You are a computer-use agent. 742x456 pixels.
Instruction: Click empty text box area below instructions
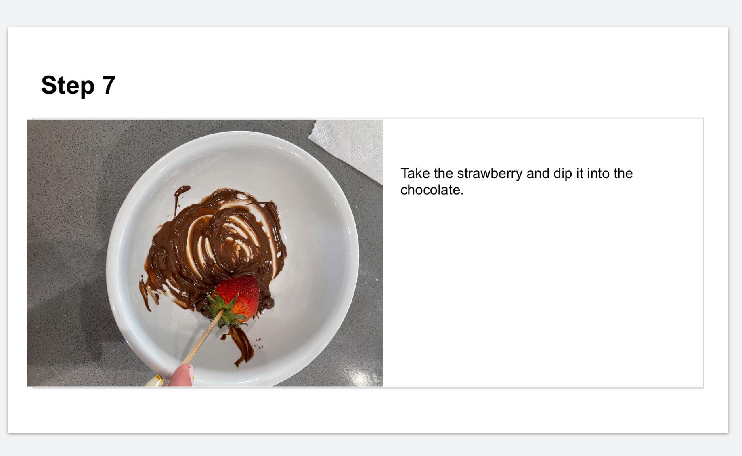tap(543, 291)
